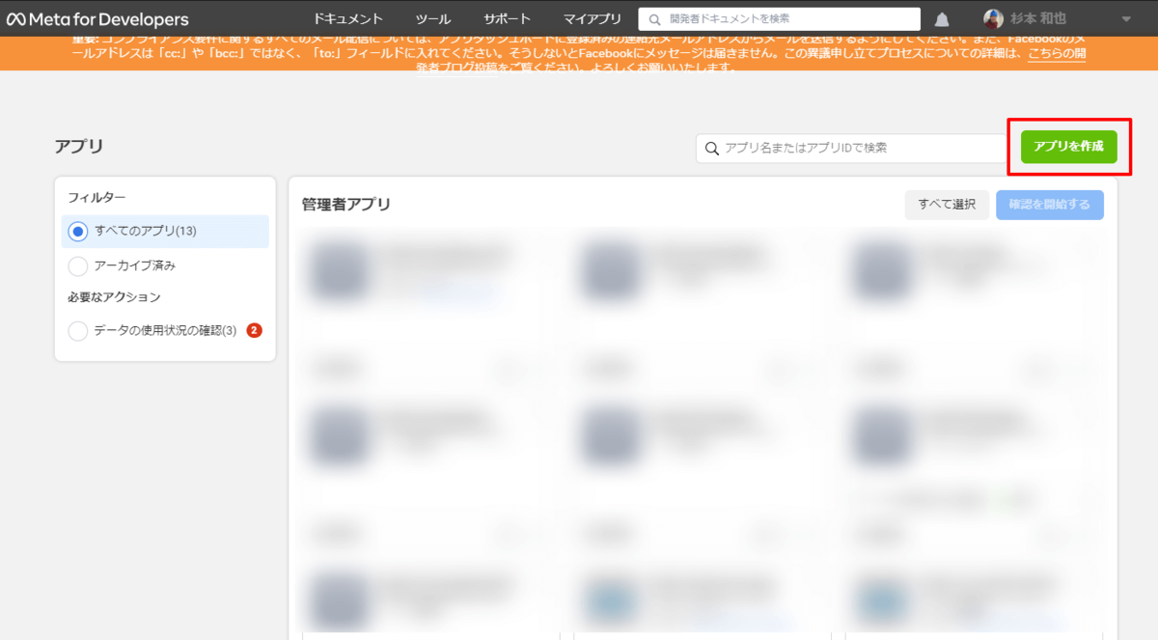Click the search icon in docs search bar
This screenshot has width=1158, height=640.
[x=655, y=19]
